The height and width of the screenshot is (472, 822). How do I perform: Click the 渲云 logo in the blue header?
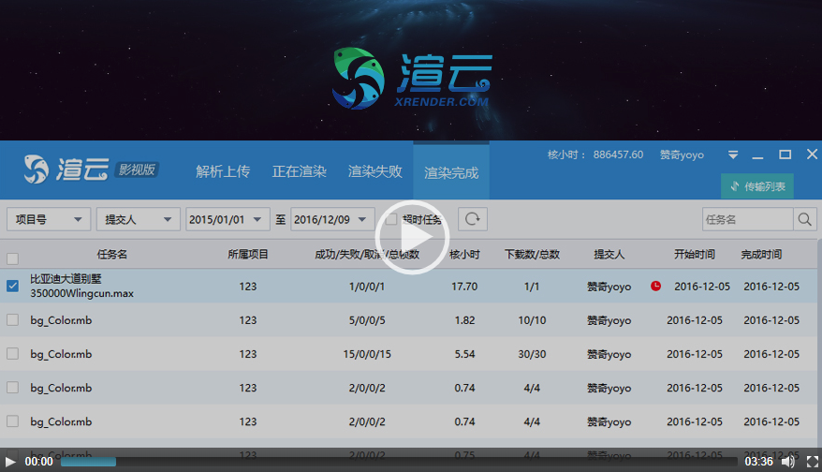click(x=66, y=170)
